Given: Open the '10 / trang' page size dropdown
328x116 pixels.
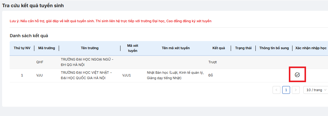Looking at the screenshot, I should pos(316,90).
